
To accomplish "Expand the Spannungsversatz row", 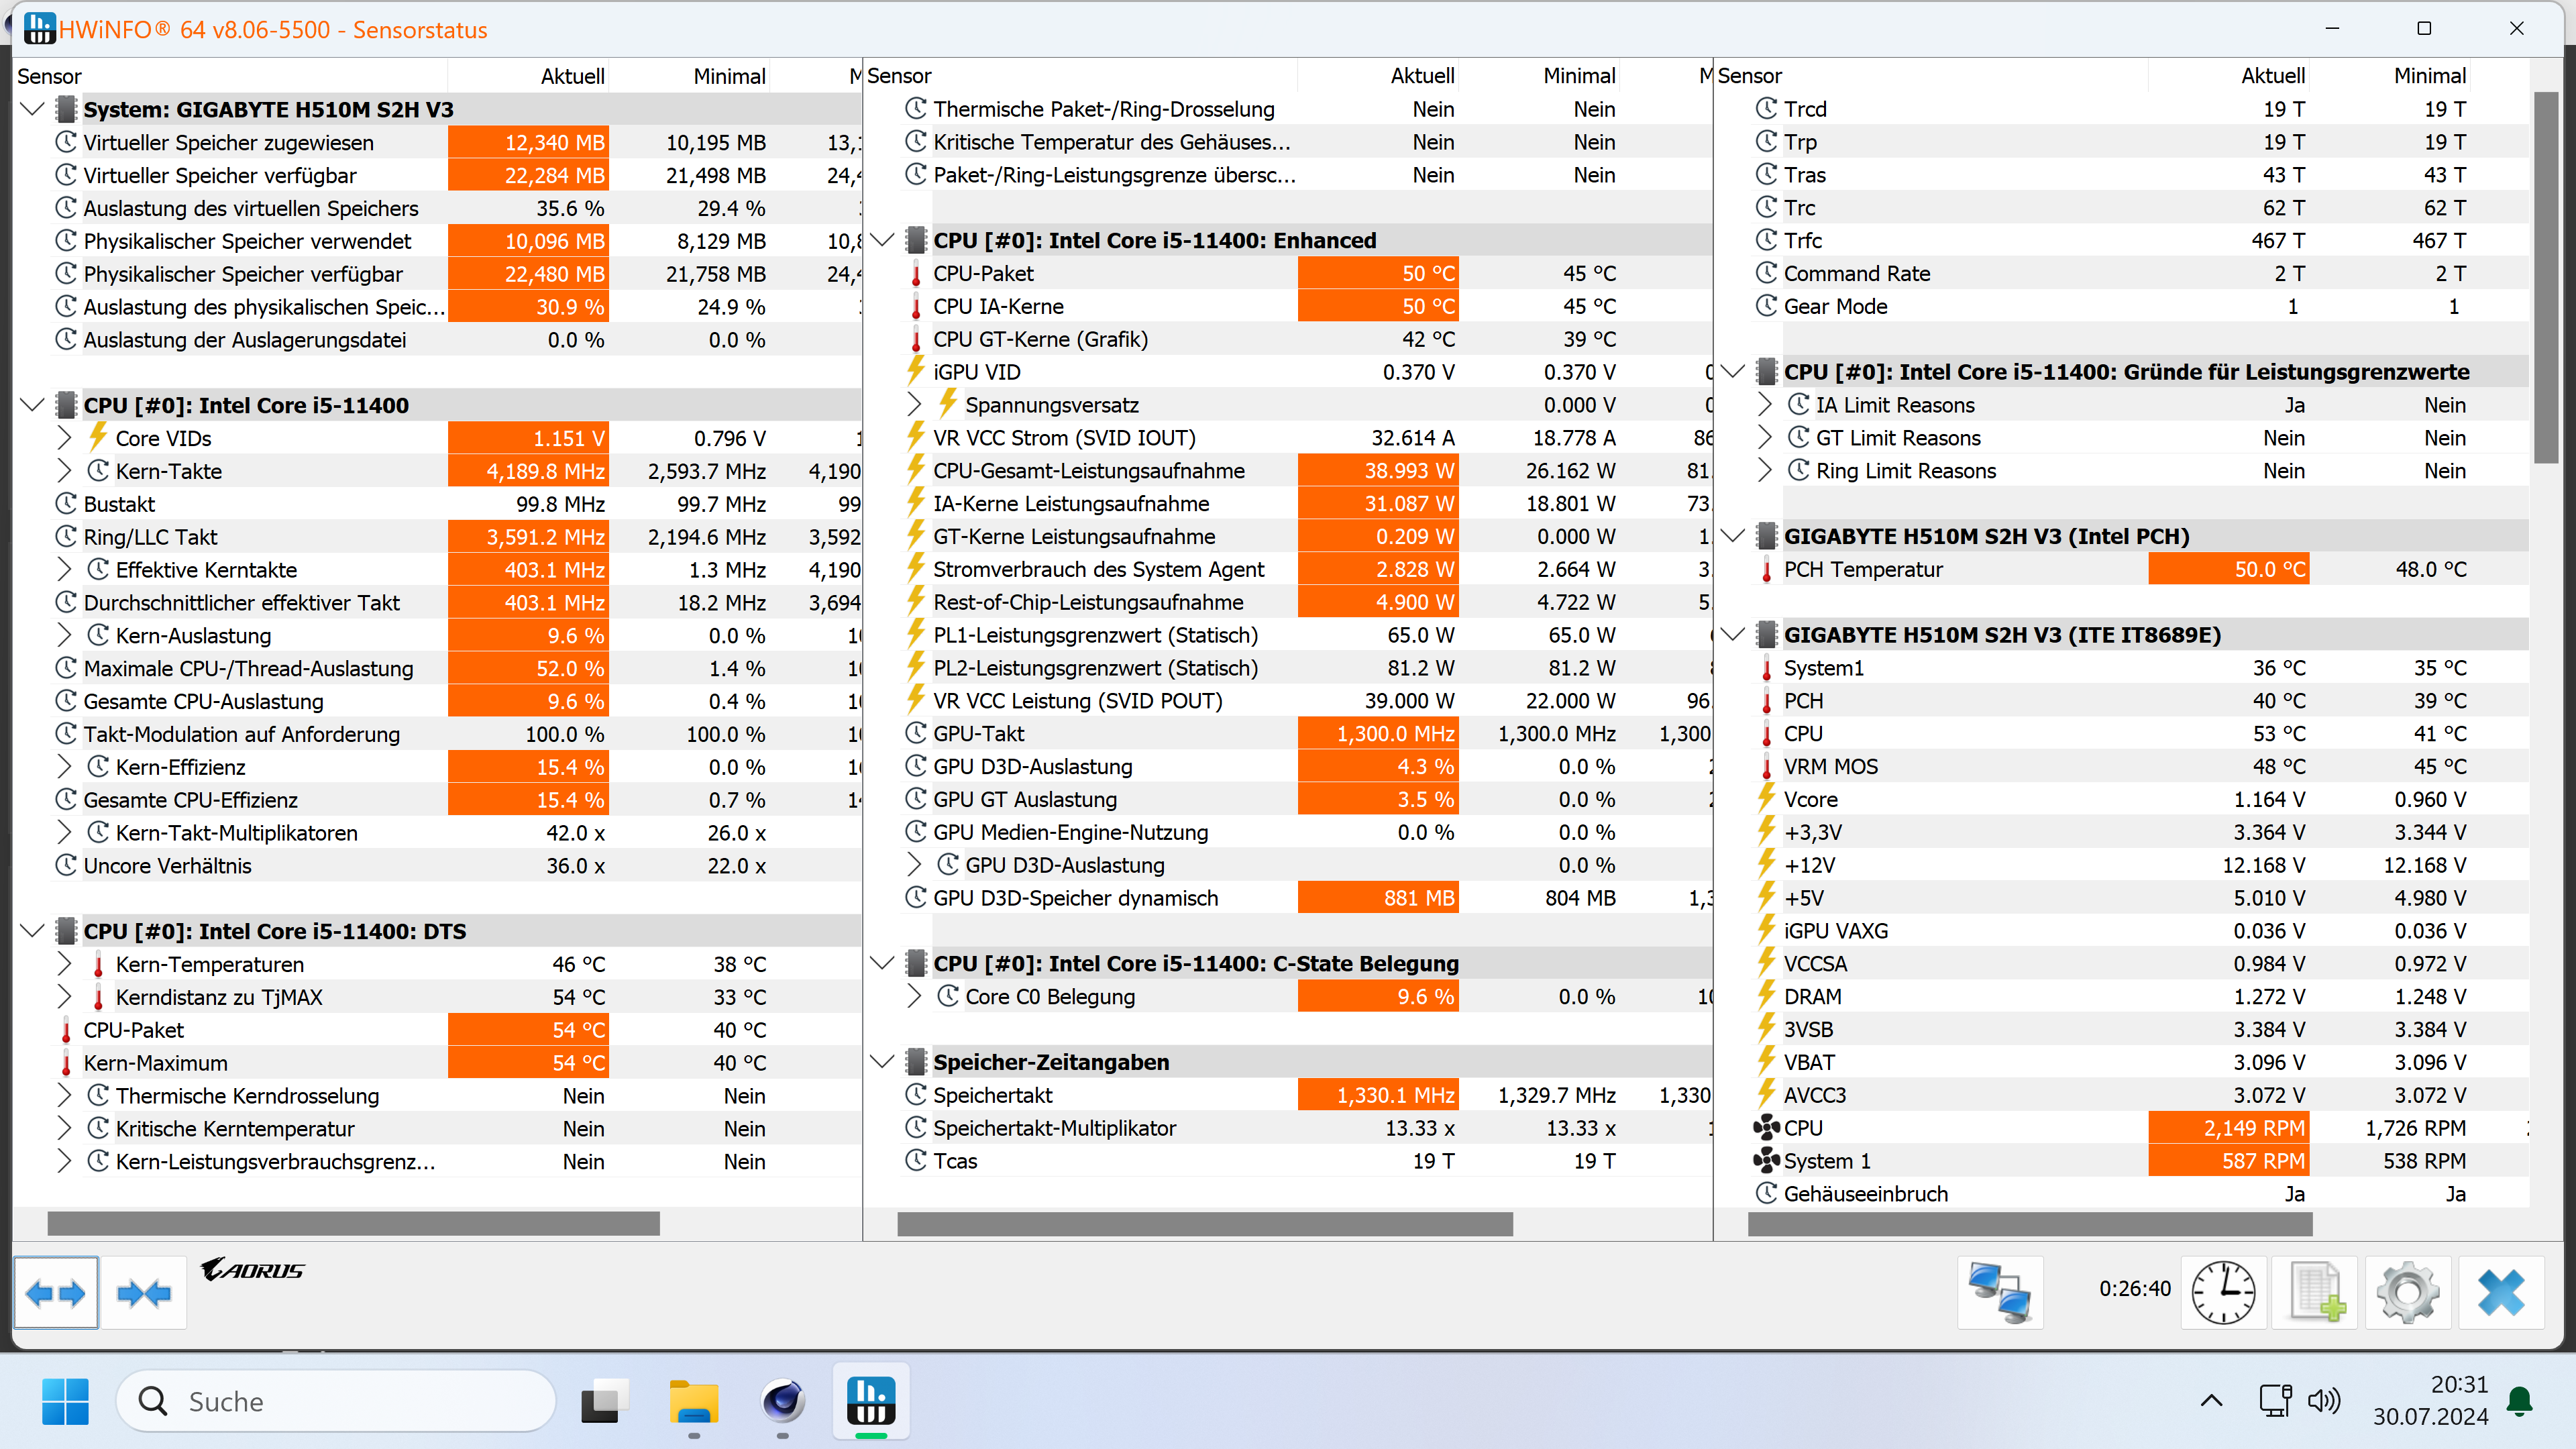I will coord(915,405).
